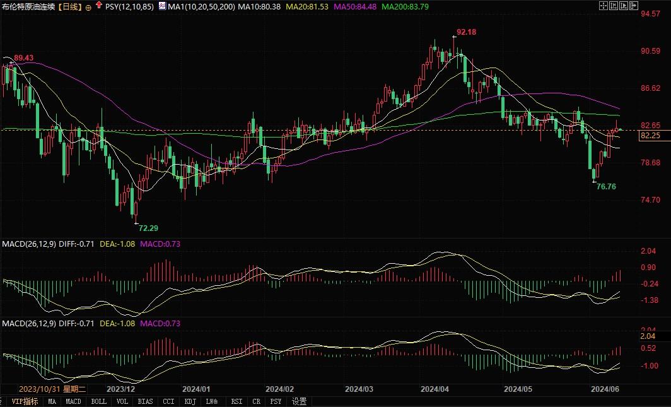Click the exit-arrow icon at top right
671x407 pixels.
pos(635,6)
